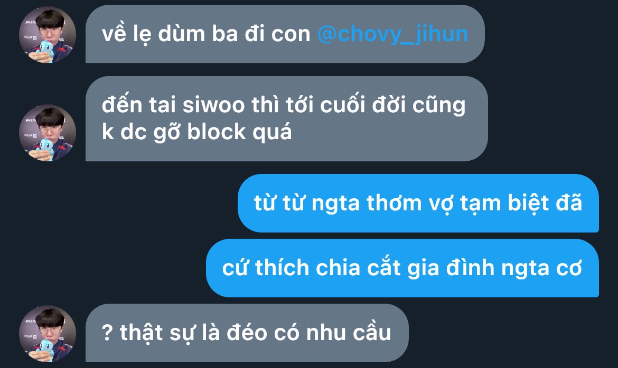
Task: Open the @chovy_jihun mention link
Action: click(392, 34)
